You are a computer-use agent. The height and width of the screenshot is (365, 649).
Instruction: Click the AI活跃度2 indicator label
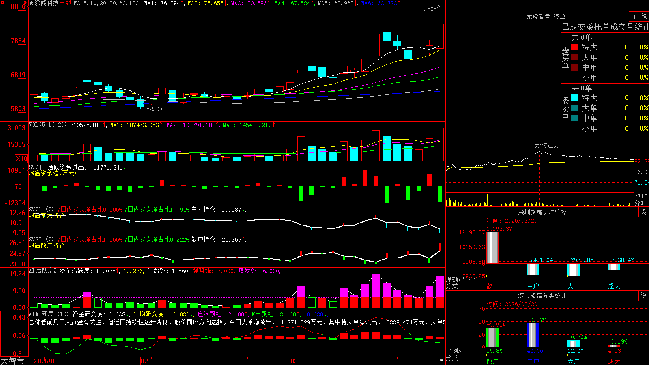(x=43, y=271)
